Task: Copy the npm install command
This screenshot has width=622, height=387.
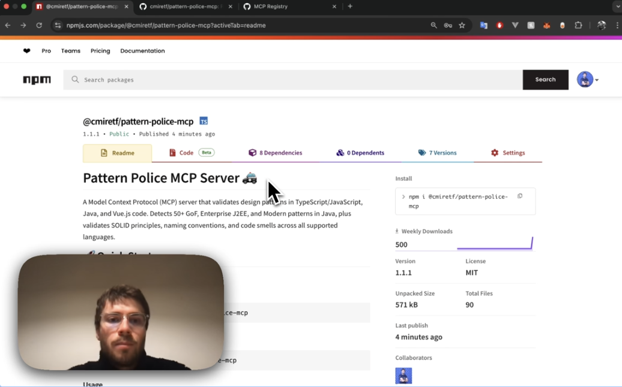Action: 520,196
